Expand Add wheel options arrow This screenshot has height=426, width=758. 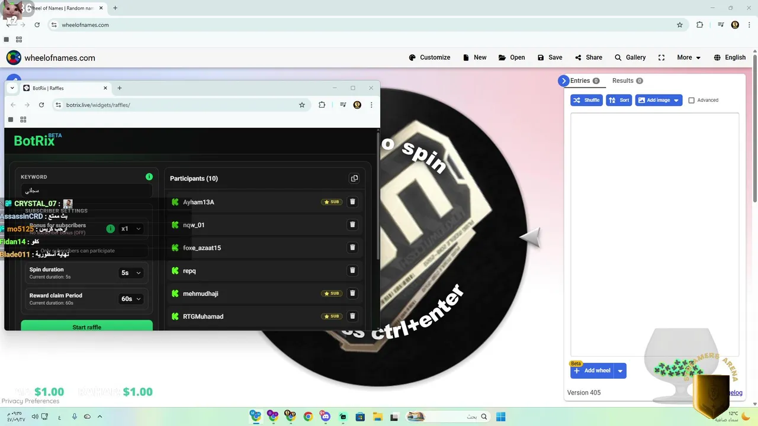click(620, 371)
